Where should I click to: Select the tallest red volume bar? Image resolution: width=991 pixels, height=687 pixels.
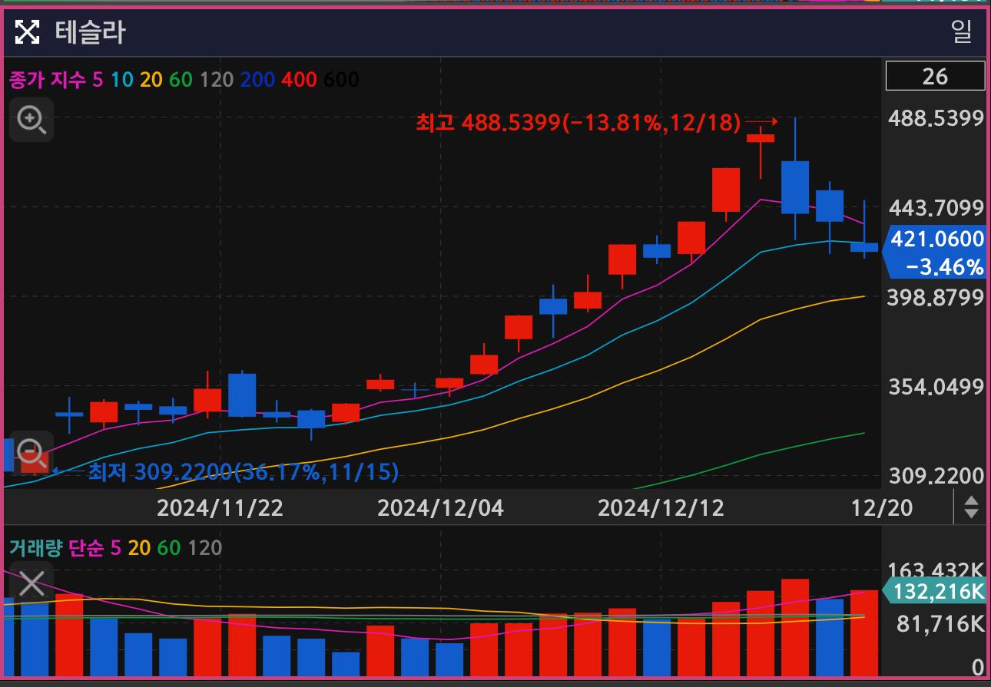(x=795, y=626)
